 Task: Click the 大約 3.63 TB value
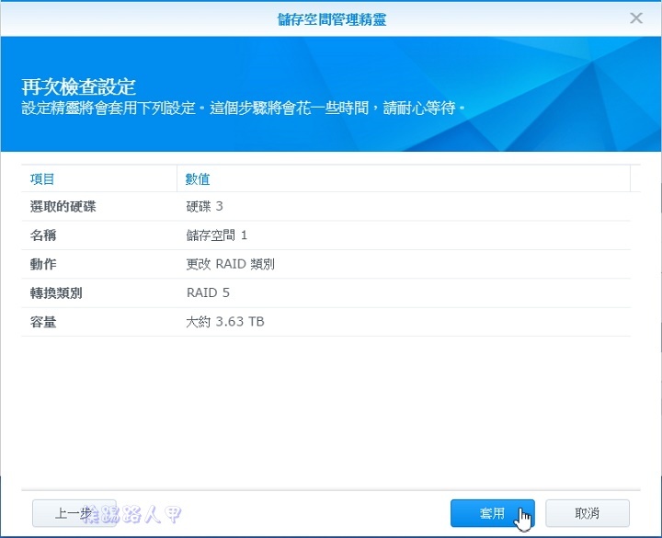click(225, 321)
